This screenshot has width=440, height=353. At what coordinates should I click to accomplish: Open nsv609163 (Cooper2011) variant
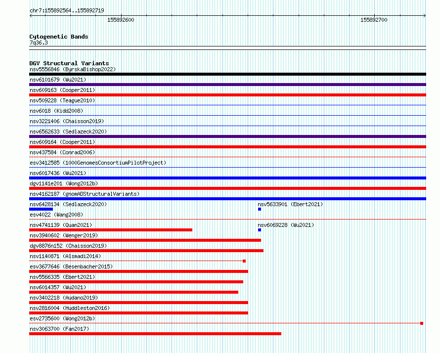click(62, 90)
